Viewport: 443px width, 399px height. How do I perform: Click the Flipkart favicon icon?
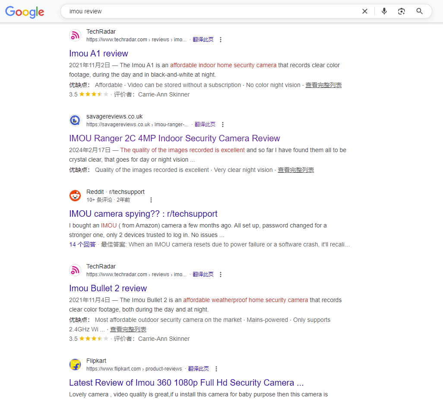click(x=75, y=365)
